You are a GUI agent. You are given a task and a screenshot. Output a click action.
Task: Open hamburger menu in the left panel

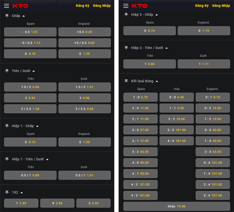click(6, 6)
